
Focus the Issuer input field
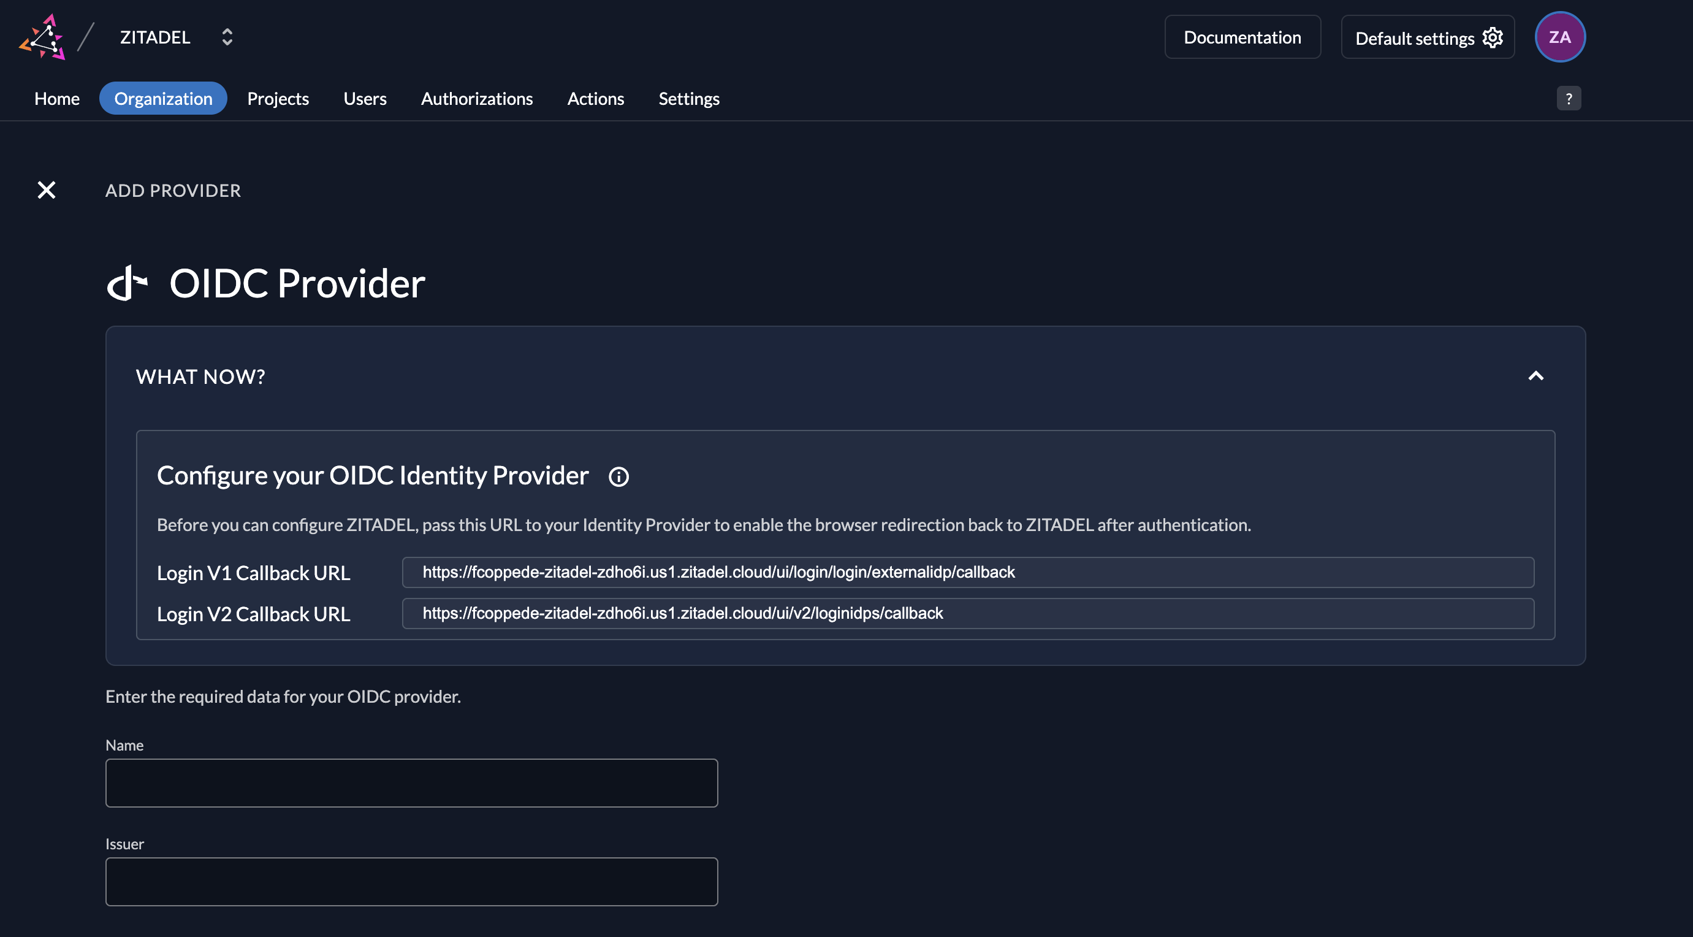click(x=411, y=881)
